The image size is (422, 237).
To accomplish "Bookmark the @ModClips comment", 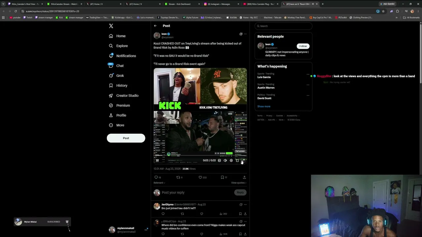I will tap(240, 234).
